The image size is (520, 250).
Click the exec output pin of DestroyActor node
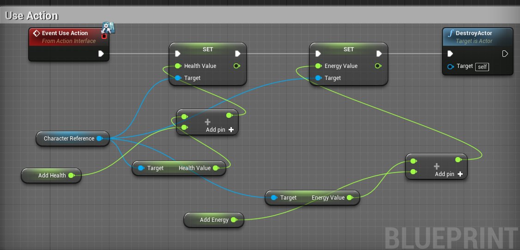(x=505, y=54)
